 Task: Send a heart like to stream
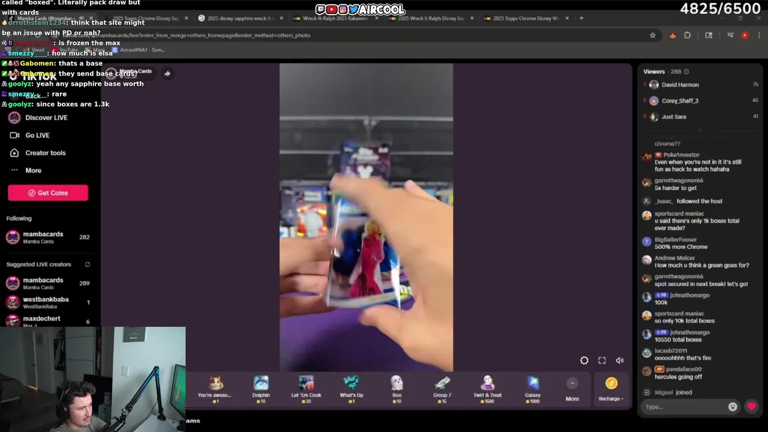(x=751, y=407)
